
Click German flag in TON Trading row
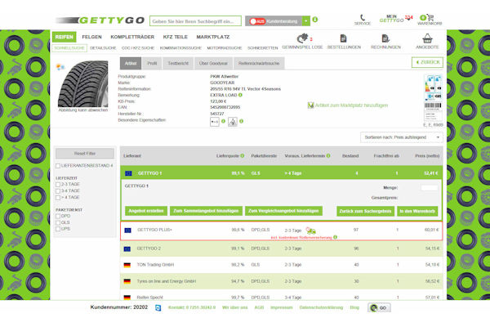click(x=127, y=265)
